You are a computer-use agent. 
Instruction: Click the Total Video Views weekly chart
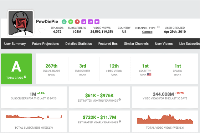coord(165,119)
